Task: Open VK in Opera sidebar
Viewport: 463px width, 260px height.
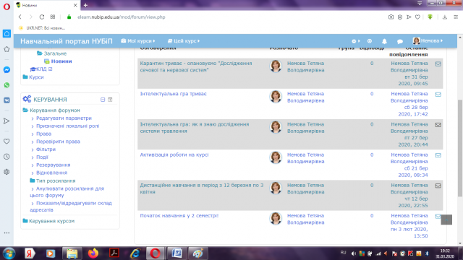Action: 7,100
